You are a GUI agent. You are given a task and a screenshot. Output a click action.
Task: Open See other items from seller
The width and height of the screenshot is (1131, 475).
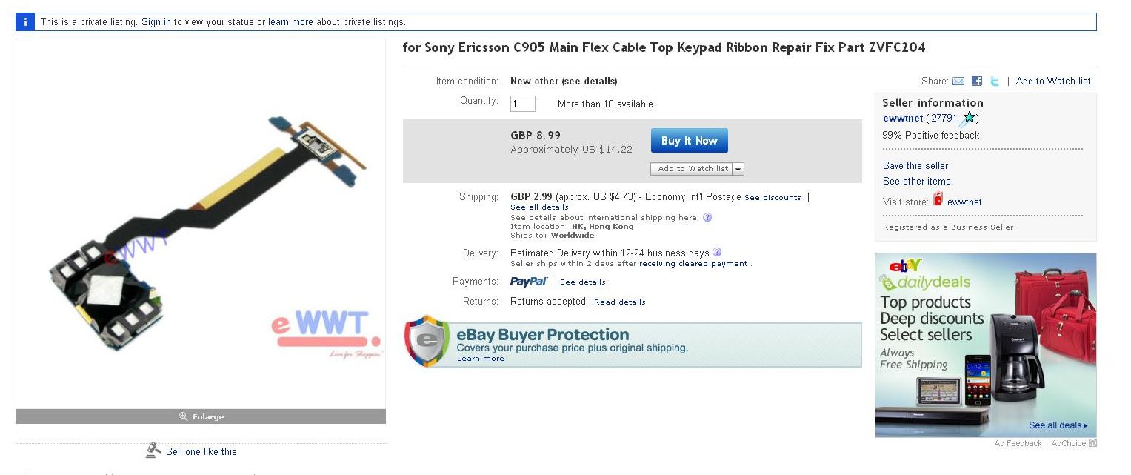(916, 182)
